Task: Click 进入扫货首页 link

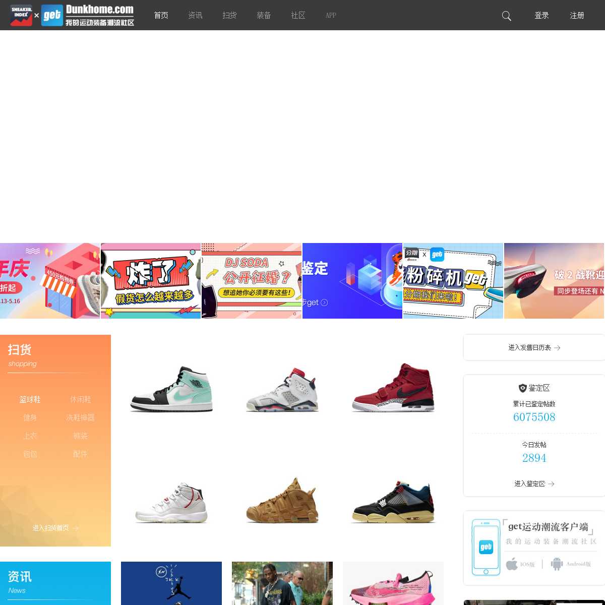Action: [51, 528]
